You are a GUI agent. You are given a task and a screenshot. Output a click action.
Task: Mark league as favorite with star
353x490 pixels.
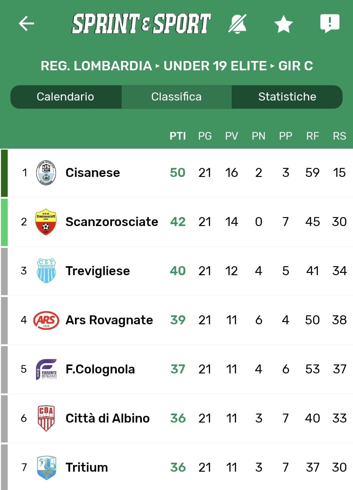coord(284,24)
